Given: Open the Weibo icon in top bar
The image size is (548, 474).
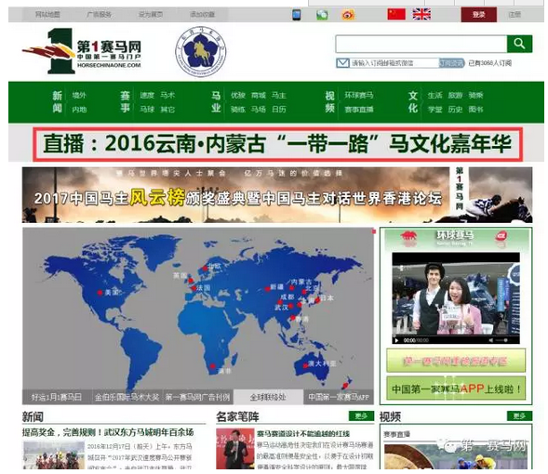Looking at the screenshot, I should (x=348, y=15).
